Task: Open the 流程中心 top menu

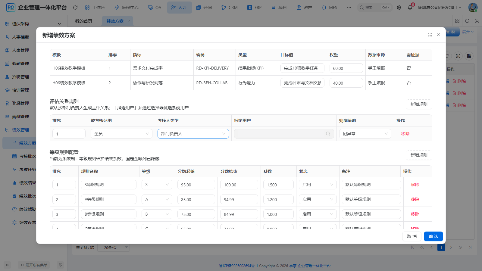Action: point(127,8)
